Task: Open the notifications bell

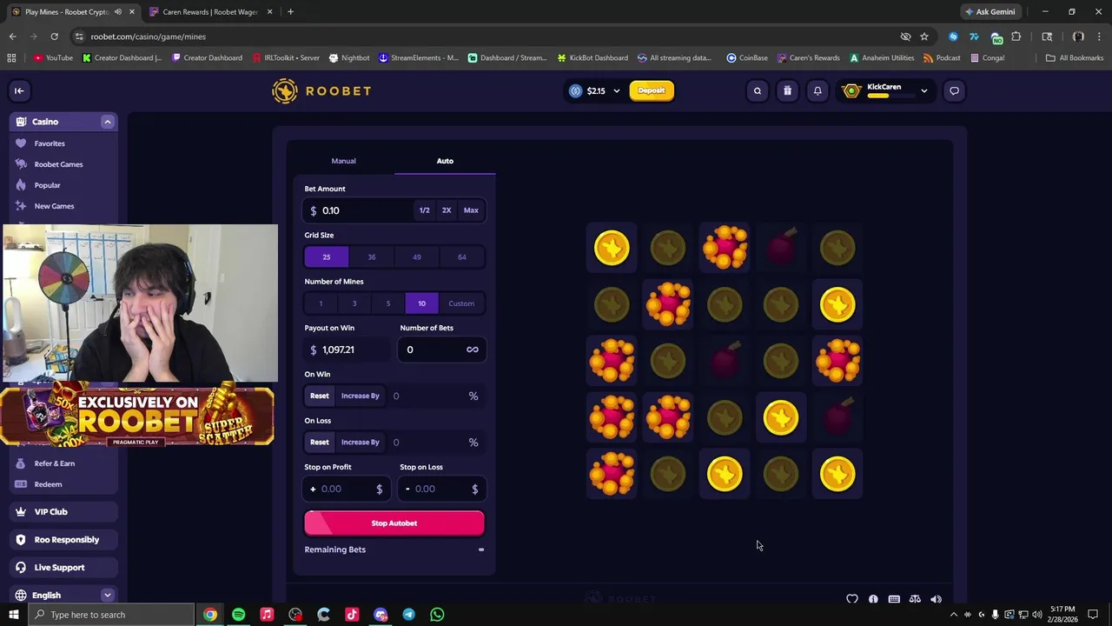Action: pyautogui.click(x=817, y=90)
